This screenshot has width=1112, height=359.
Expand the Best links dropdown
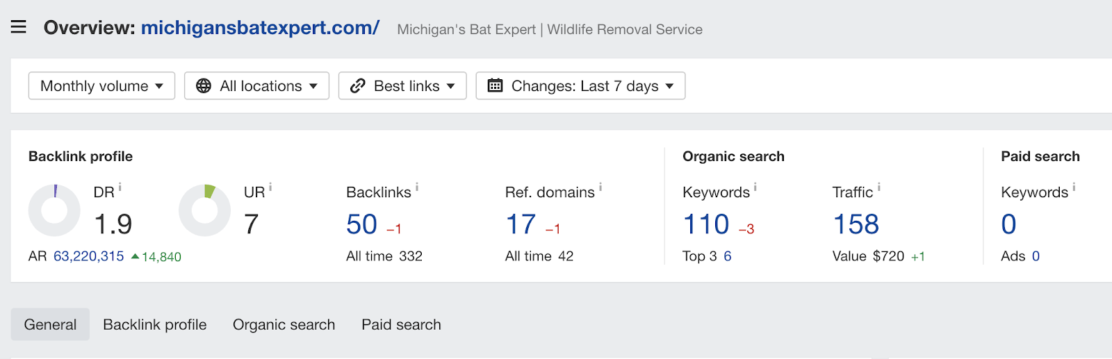click(x=402, y=86)
